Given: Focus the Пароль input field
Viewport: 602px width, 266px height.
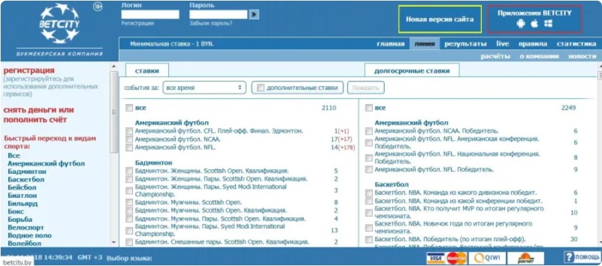Looking at the screenshot, I should click(218, 15).
